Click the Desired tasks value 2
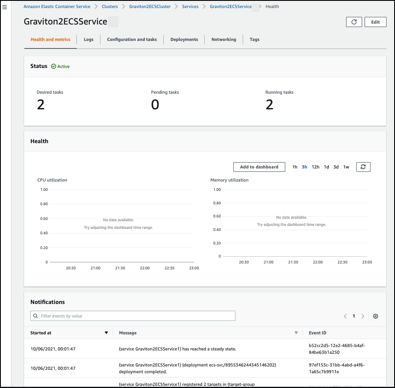 [x=41, y=105]
